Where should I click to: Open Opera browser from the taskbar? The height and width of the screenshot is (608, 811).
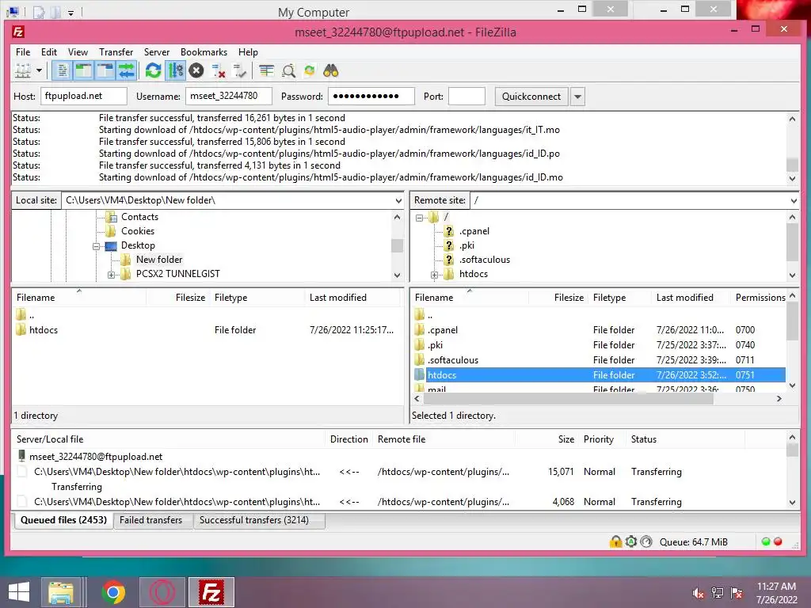click(162, 592)
